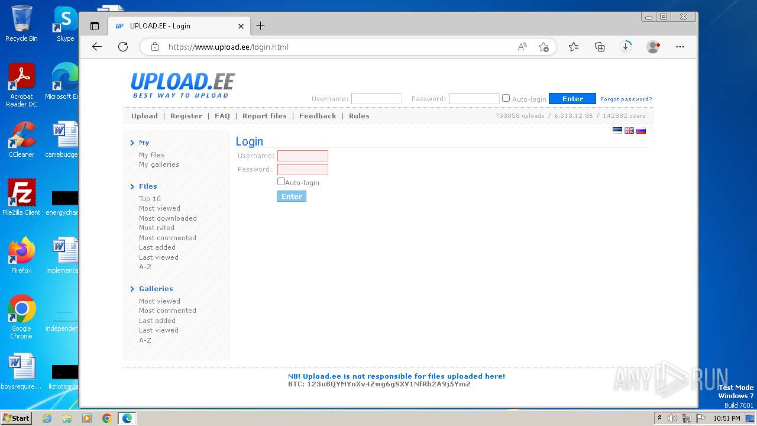The image size is (757, 426).
Task: Expand the Files sidebar section
Action: pyautogui.click(x=148, y=186)
